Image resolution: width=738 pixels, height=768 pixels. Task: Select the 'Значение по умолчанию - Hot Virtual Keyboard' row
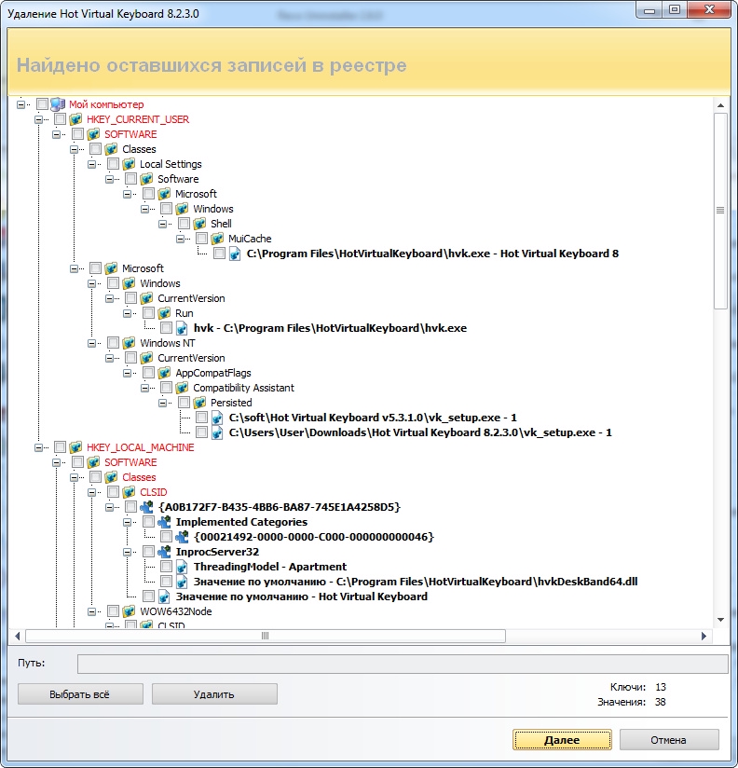click(302, 597)
